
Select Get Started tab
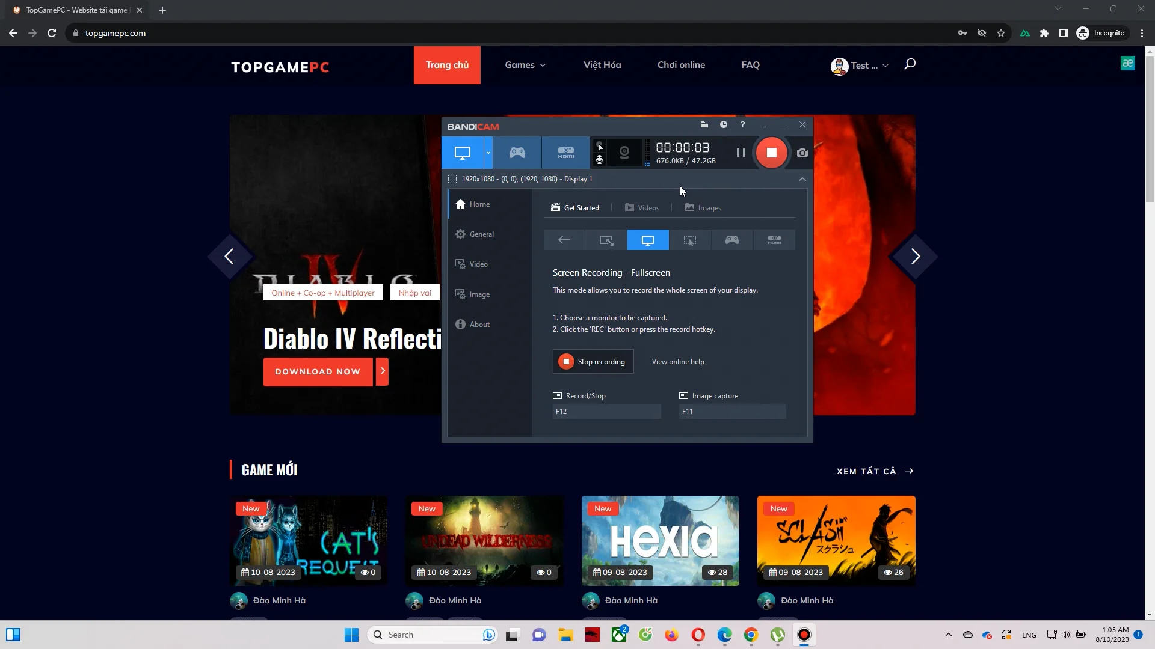(x=575, y=207)
